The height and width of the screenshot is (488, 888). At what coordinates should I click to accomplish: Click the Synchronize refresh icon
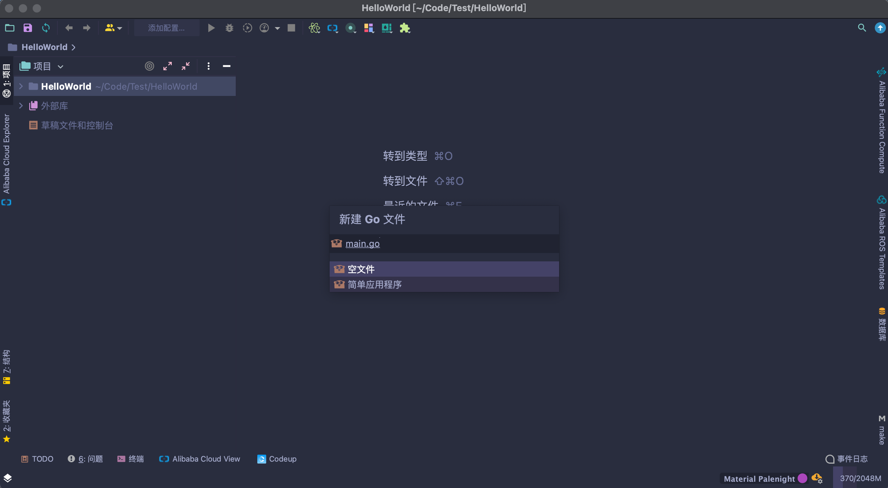[46, 28]
